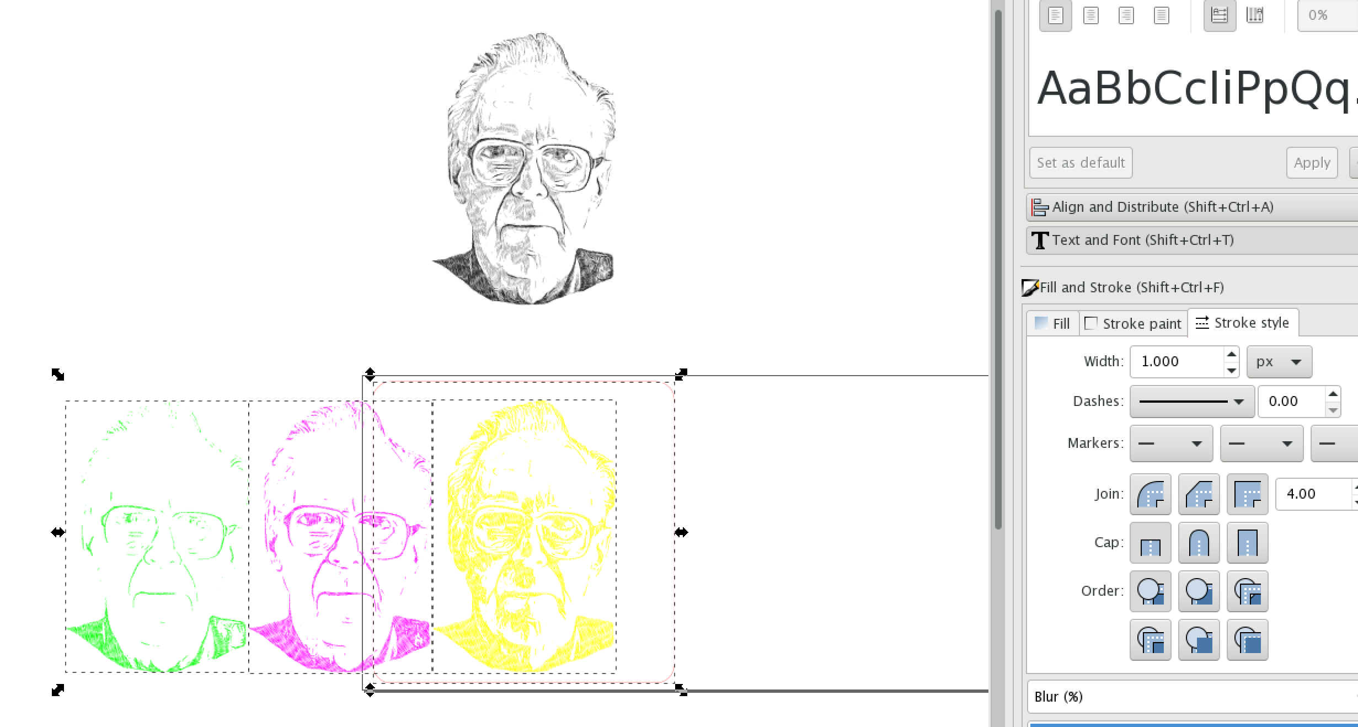Toggle the Stroke paint checkbox
The width and height of the screenshot is (1358, 727).
pos(1091,324)
